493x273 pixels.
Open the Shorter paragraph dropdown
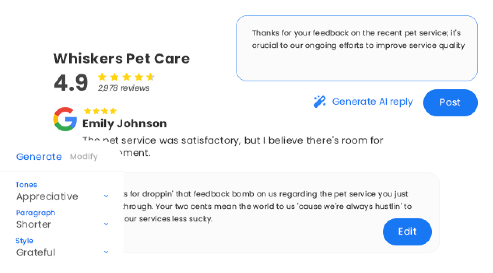coord(62,224)
